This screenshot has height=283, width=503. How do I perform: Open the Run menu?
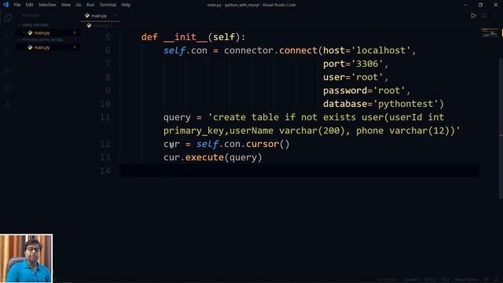pyautogui.click(x=90, y=5)
